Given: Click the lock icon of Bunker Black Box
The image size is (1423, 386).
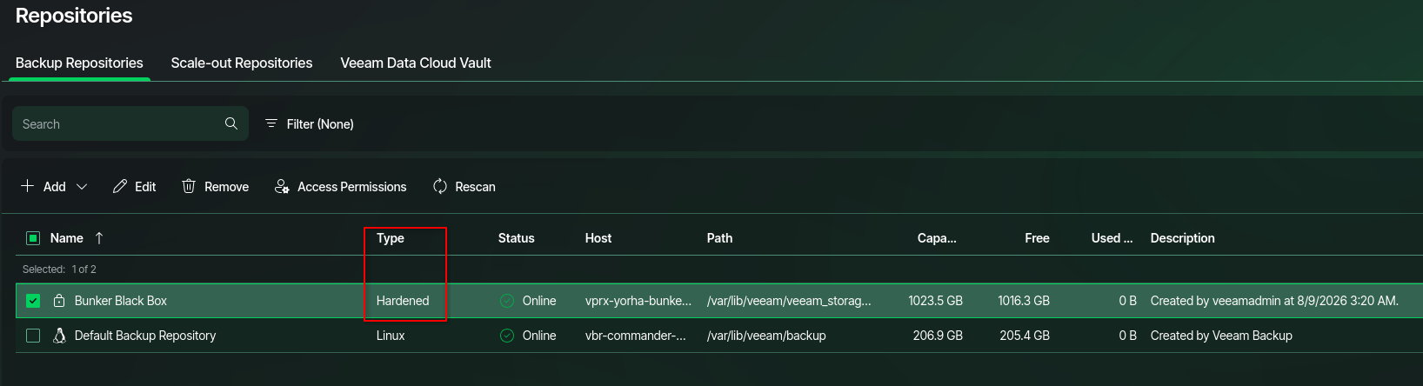Looking at the screenshot, I should [59, 301].
